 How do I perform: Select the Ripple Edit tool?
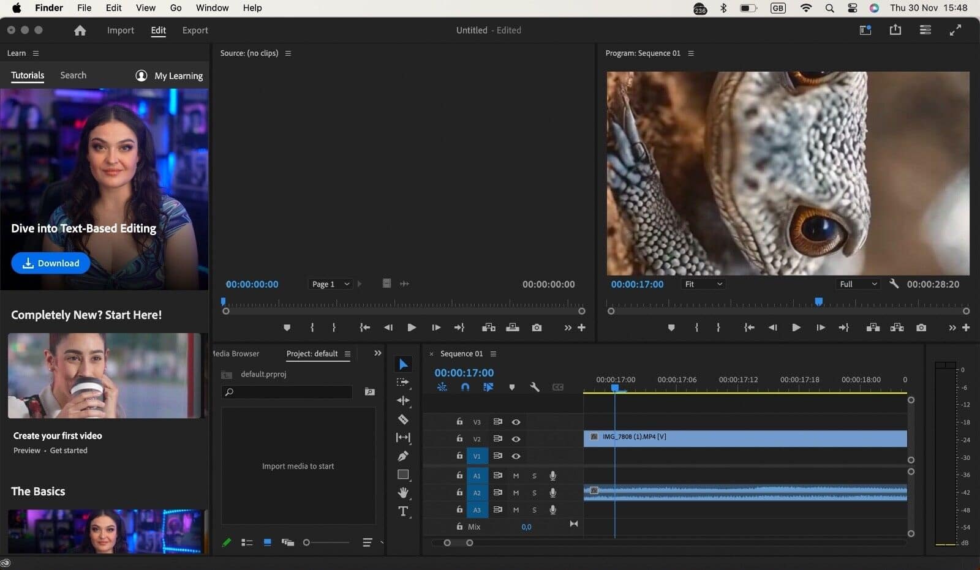[x=403, y=400]
